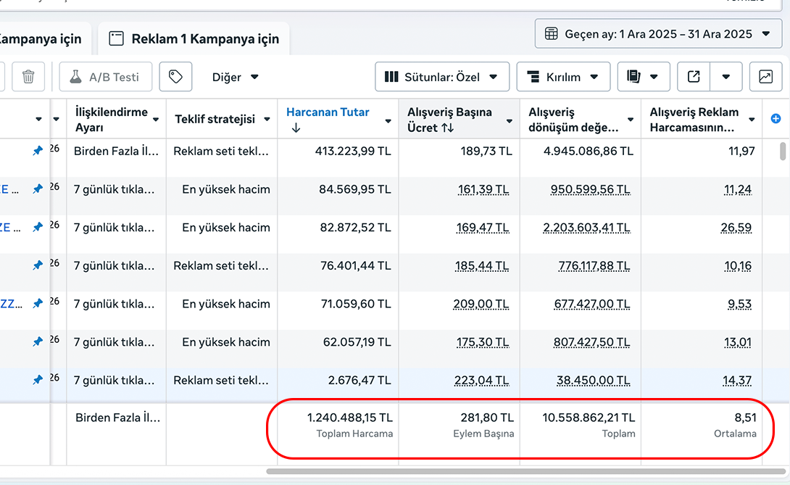
Task: Click the pin icon in last row
Action: (38, 380)
